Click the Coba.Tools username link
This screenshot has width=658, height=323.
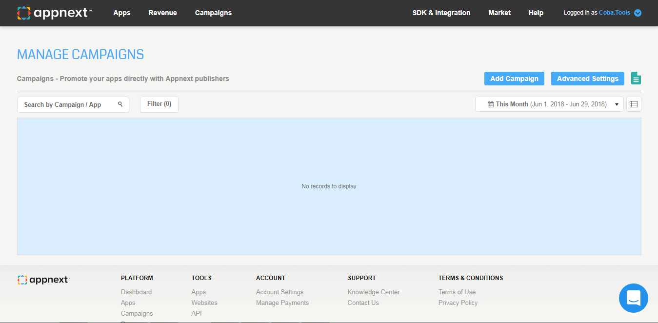tap(615, 13)
